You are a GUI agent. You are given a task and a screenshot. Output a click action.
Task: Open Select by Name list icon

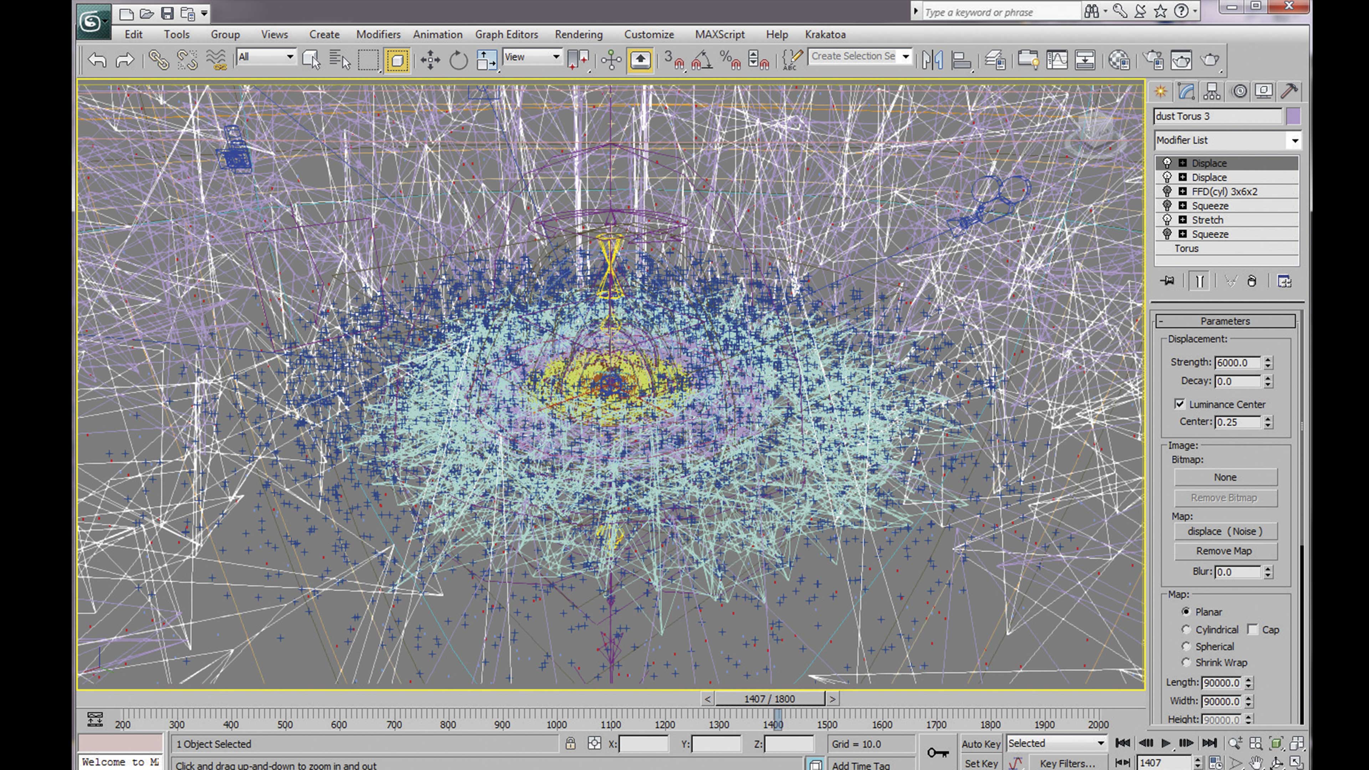tap(340, 60)
